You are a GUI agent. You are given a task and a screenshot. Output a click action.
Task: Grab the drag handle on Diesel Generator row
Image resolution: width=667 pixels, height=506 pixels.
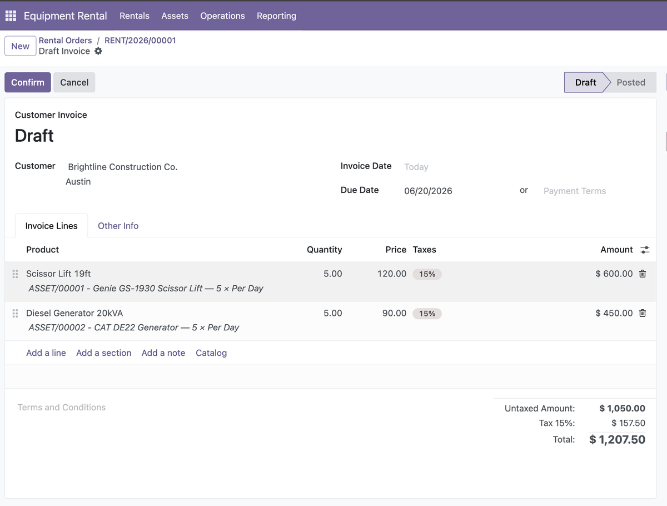15,314
